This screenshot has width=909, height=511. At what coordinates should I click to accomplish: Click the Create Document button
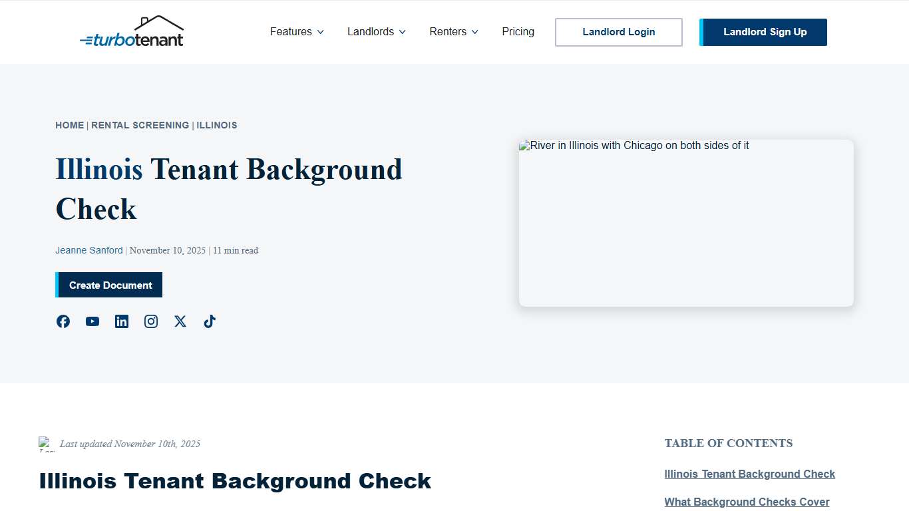click(108, 285)
